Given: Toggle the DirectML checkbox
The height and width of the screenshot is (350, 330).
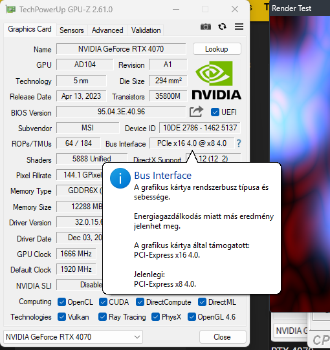Looking at the screenshot, I should [x=202, y=302].
